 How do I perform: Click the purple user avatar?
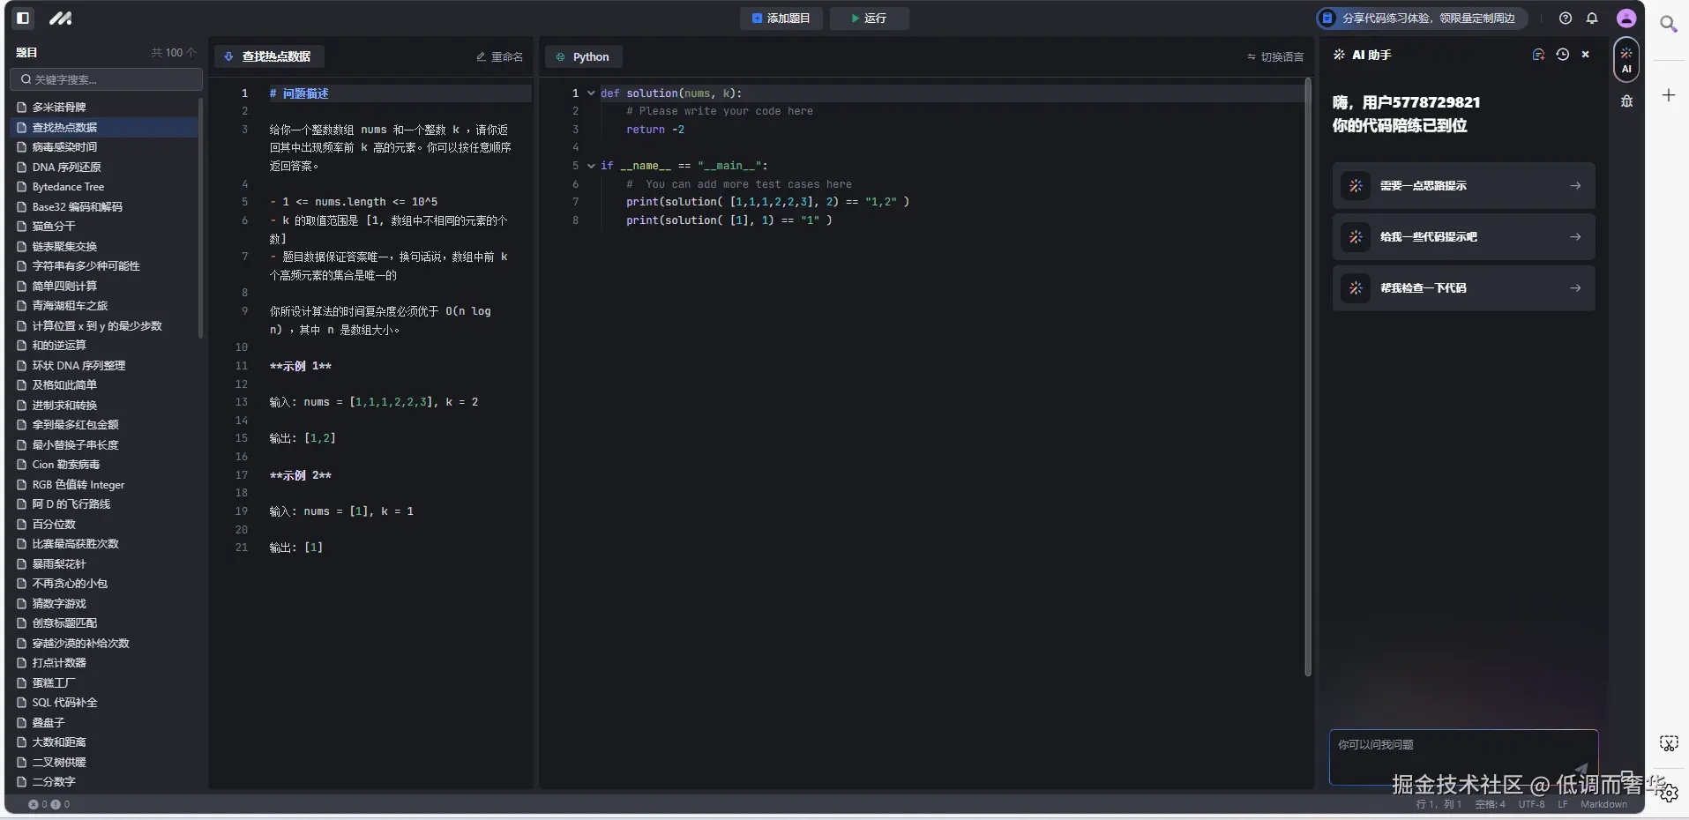(1626, 18)
